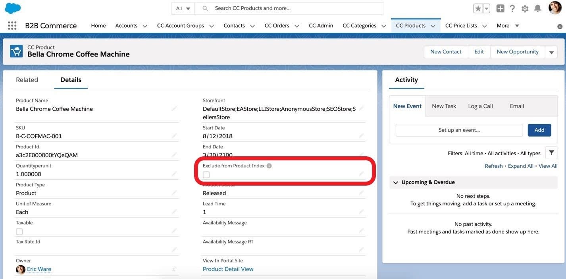Viewport: 566px width, 279px height.
Task: Expand the Contacts nav dropdown arrow
Action: (252, 26)
